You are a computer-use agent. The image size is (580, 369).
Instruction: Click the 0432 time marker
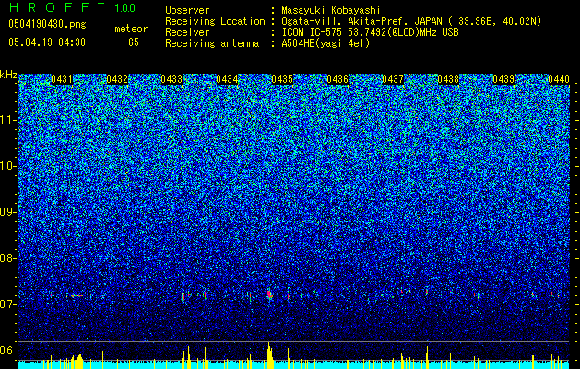click(x=117, y=79)
